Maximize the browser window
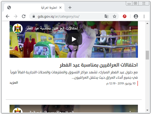Image resolution: width=151 pixels, height=114 pixels. coord(135,3)
